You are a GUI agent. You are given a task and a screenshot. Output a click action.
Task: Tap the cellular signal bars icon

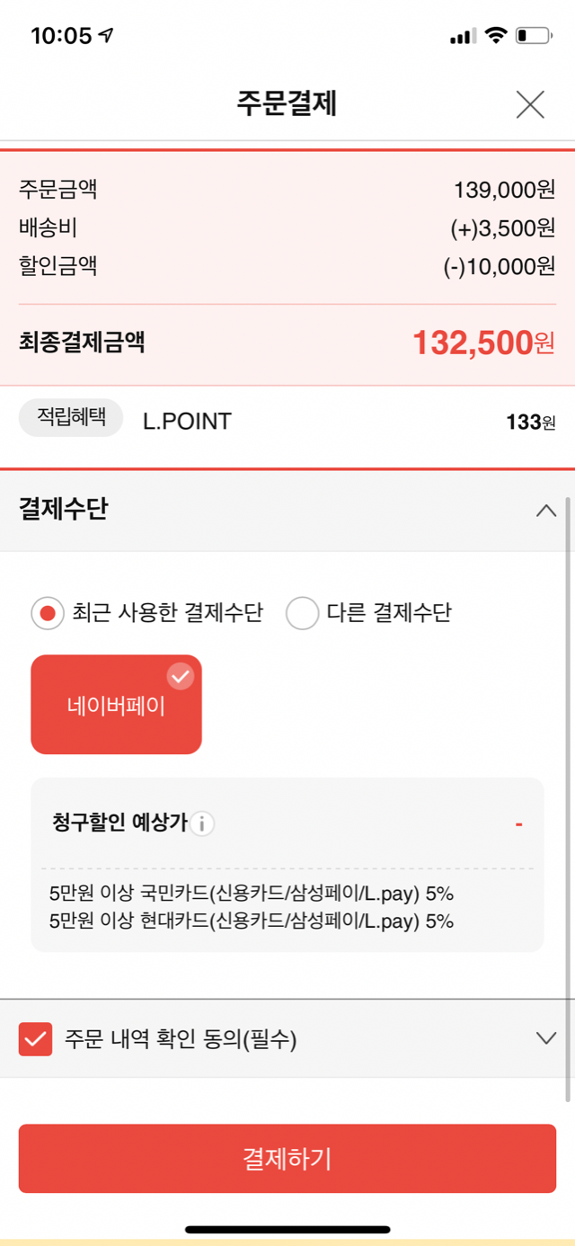[x=463, y=36]
